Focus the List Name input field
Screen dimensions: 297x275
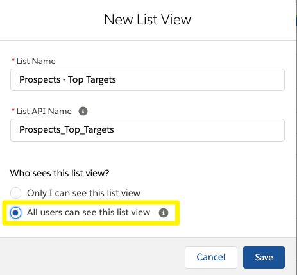[148, 79]
